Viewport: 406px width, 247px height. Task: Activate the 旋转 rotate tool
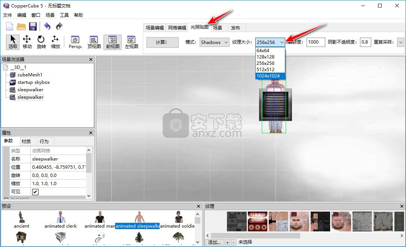click(x=41, y=42)
